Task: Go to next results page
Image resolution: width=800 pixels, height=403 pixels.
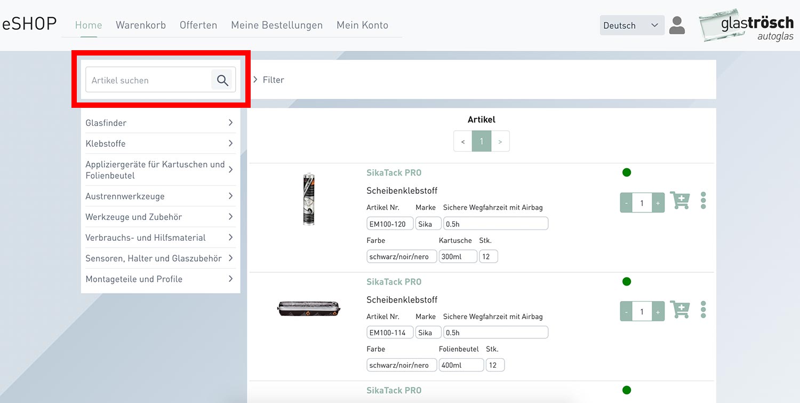Action: tap(500, 141)
